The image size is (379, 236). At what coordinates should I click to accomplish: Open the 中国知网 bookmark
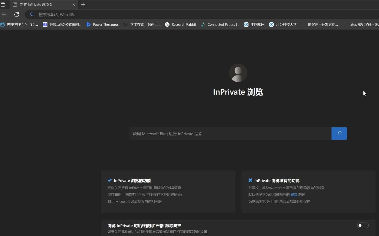point(254,25)
